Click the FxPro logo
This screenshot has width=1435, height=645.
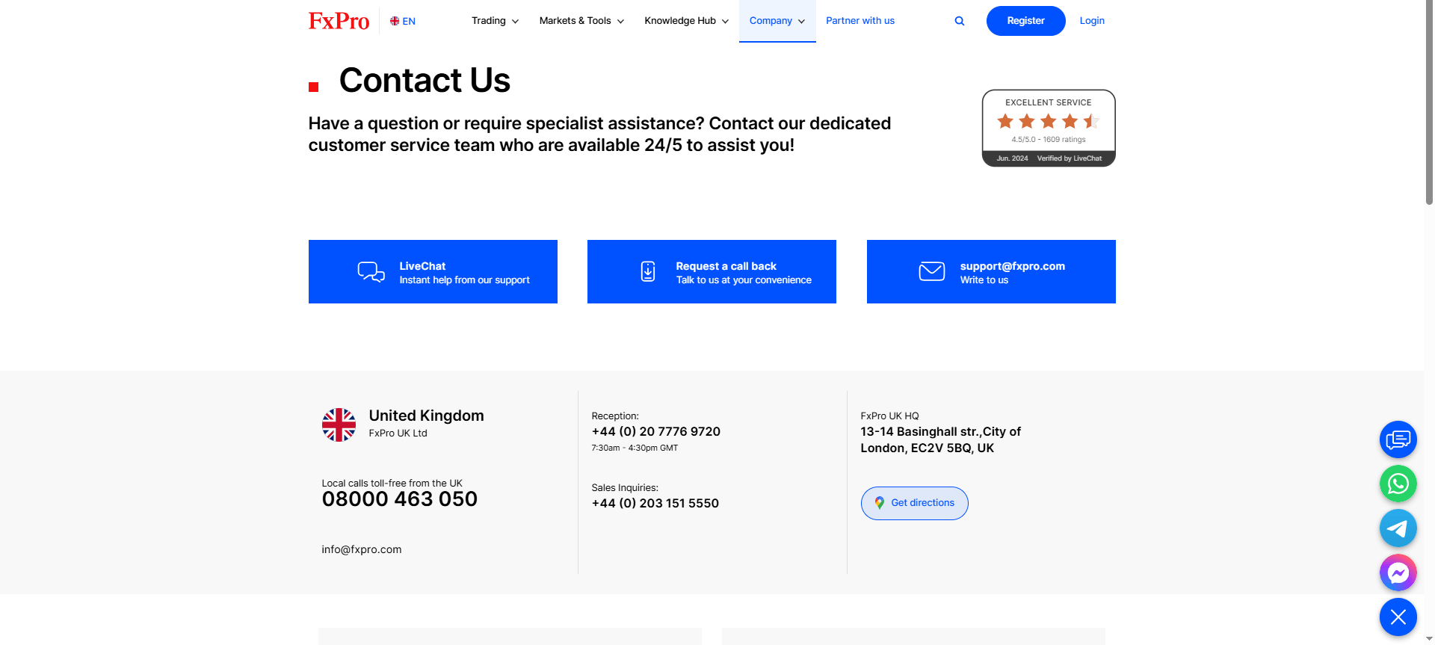(339, 21)
